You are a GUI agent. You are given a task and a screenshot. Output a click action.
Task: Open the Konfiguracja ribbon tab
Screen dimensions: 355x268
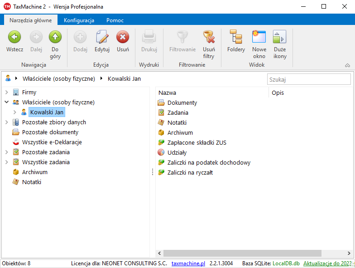coord(79,20)
